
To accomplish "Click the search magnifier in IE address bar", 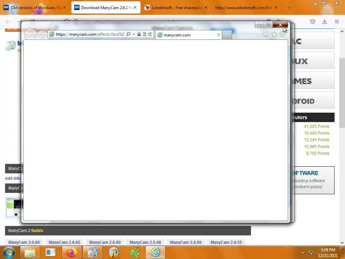I will (128, 34).
